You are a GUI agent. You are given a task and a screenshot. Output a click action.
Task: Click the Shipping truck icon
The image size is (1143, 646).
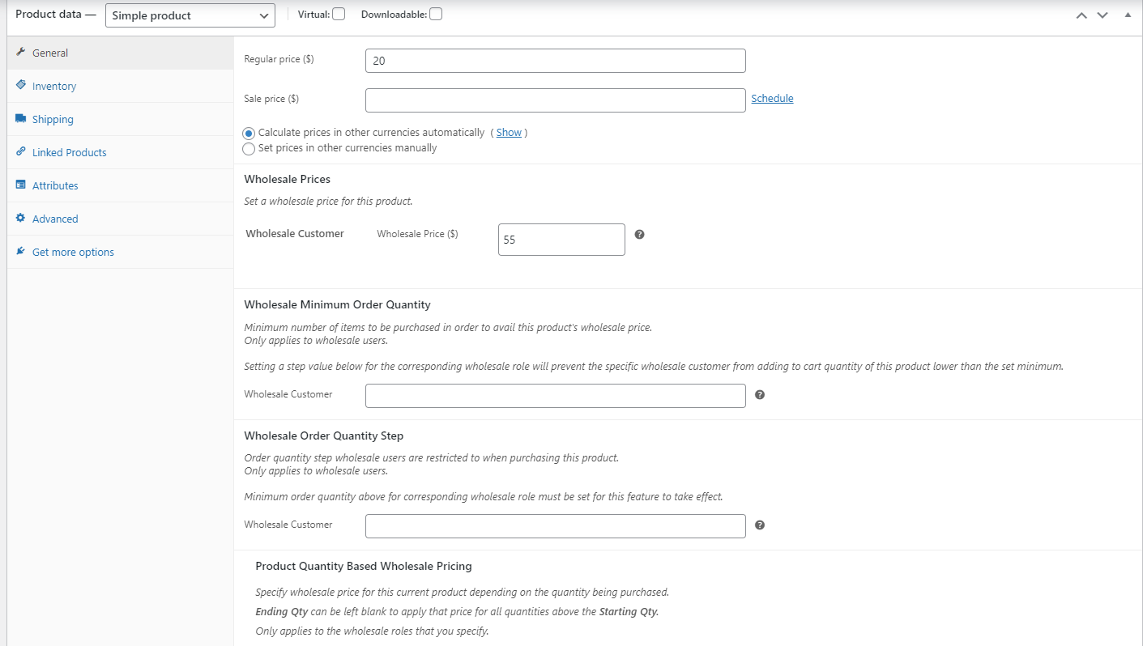pyautogui.click(x=21, y=119)
